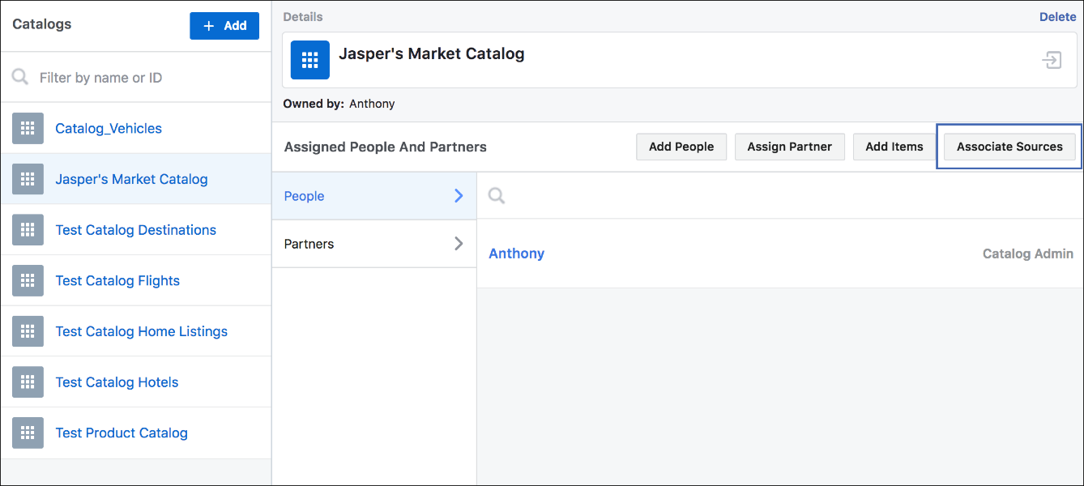The image size is (1084, 486).
Task: Click the Catalogs panel heading
Action: [41, 24]
